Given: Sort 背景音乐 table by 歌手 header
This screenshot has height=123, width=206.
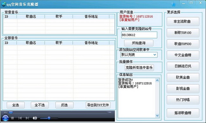Looking at the screenshot, I should pyautogui.click(x=59, y=16).
